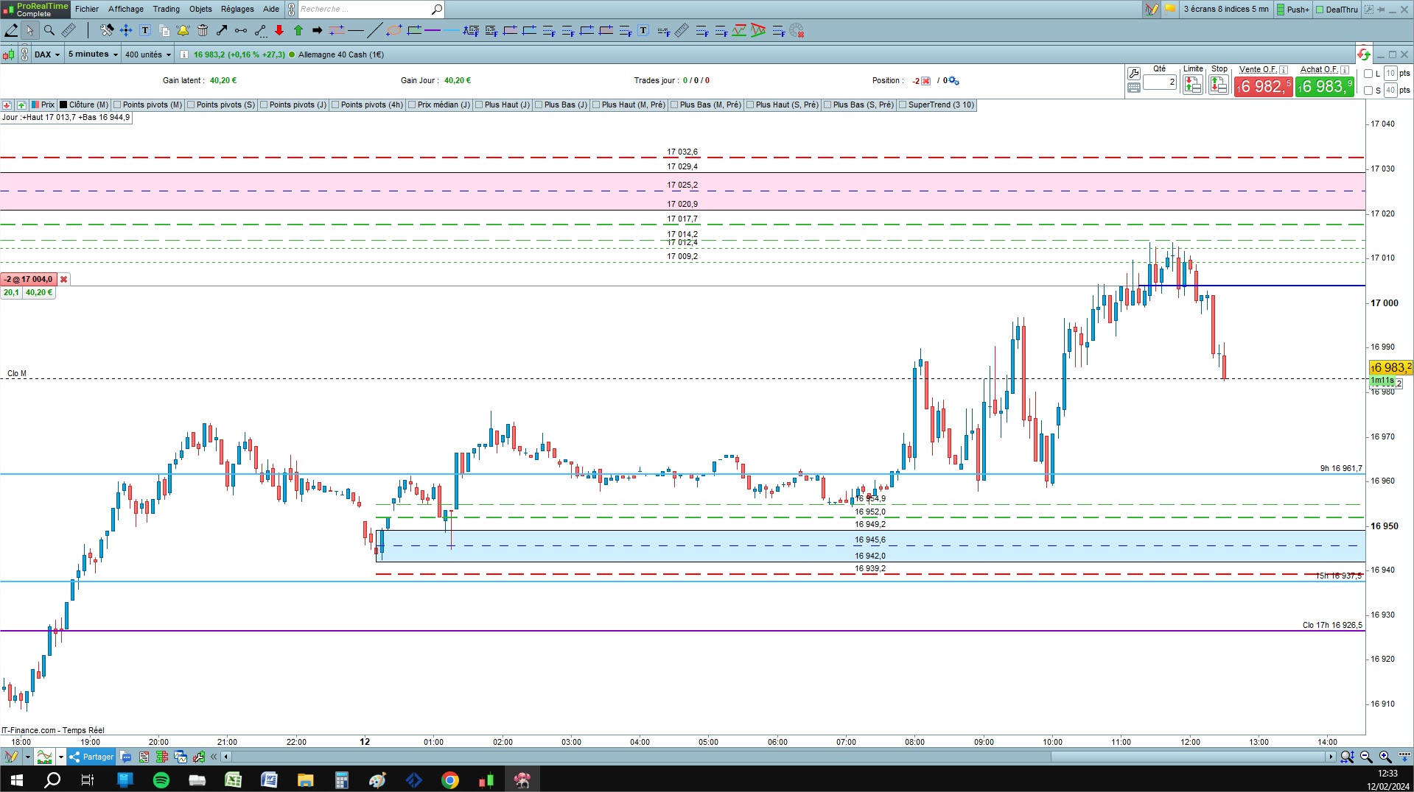Open the 5 minutes timeframe dropdown
Screen dimensions: 1414x792
(x=93, y=54)
